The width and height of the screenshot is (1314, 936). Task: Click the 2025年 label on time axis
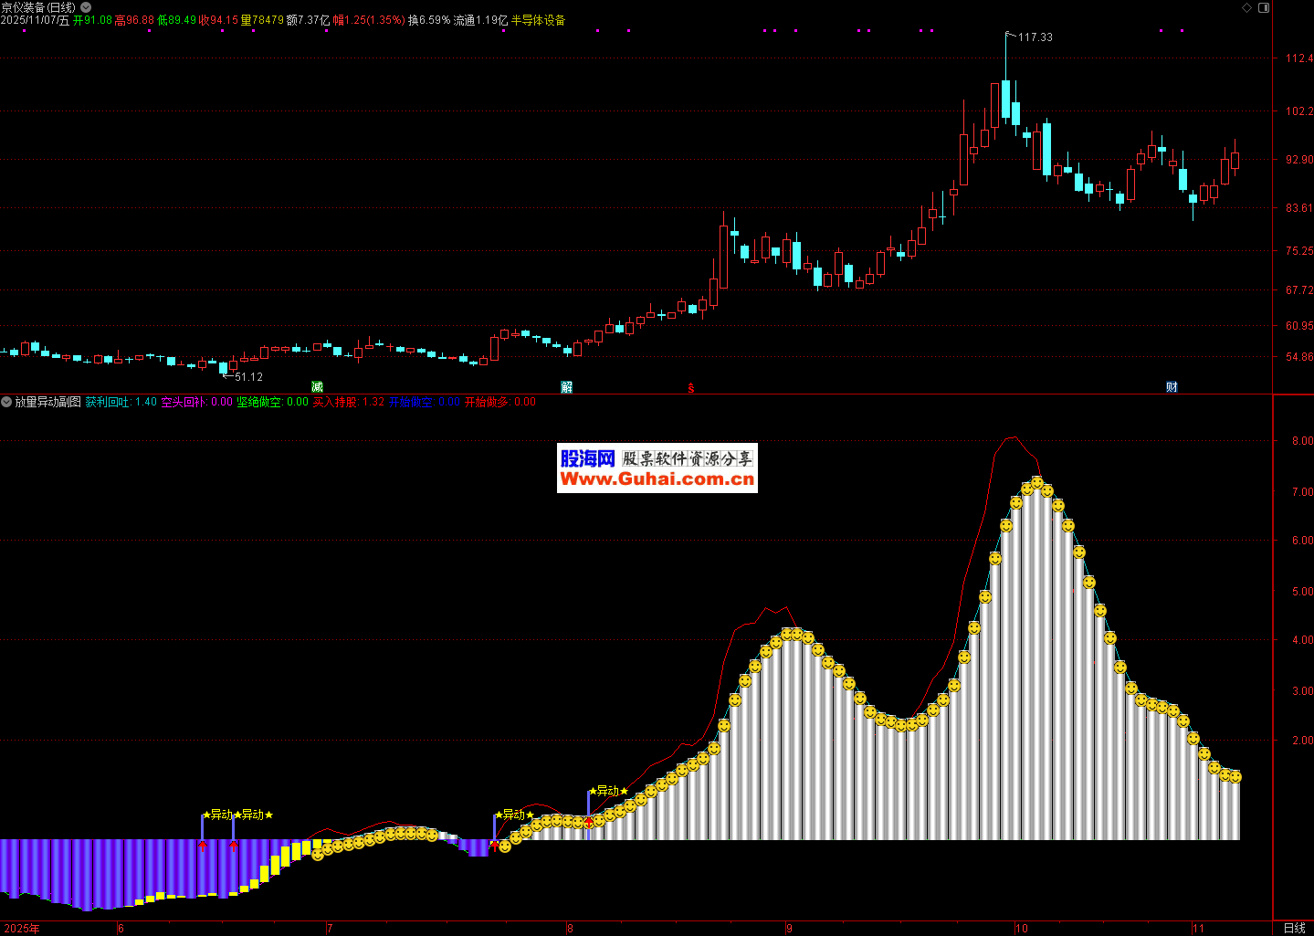coord(22,928)
